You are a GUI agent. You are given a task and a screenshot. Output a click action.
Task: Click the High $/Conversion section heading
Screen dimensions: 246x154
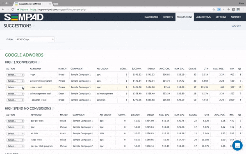pos(21,62)
